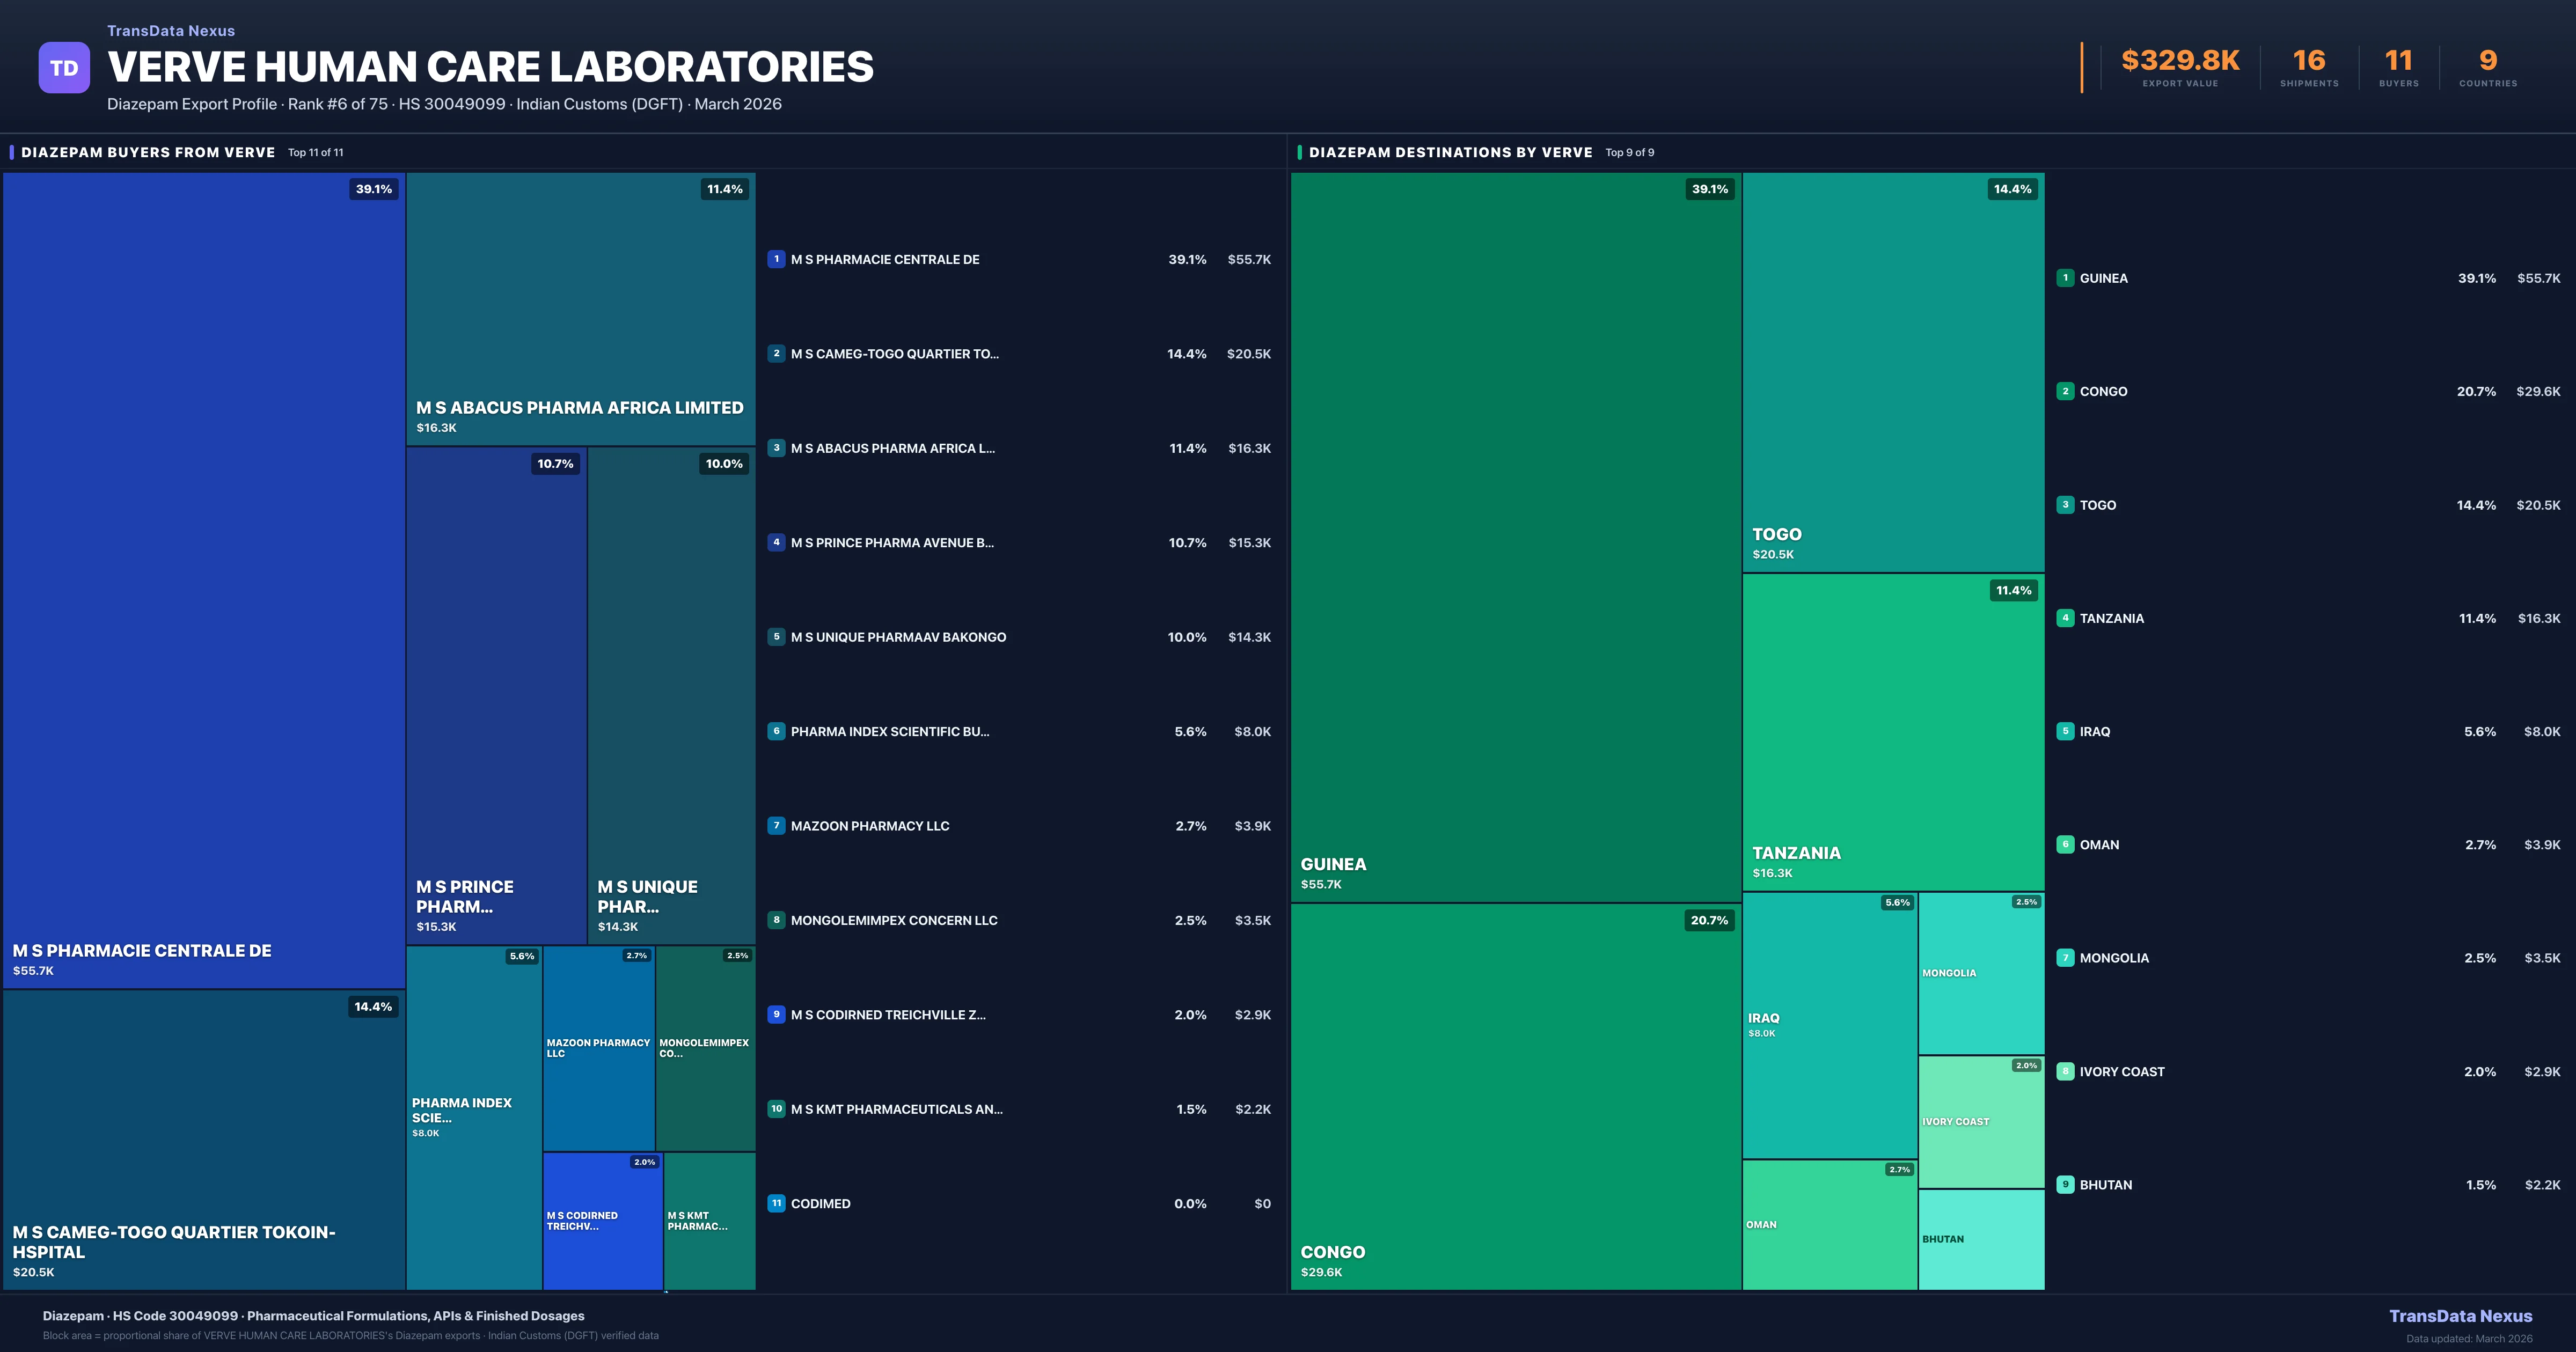This screenshot has width=2576, height=1352.
Task: Click rank 9 badge beside Bhutan
Action: click(2065, 1184)
